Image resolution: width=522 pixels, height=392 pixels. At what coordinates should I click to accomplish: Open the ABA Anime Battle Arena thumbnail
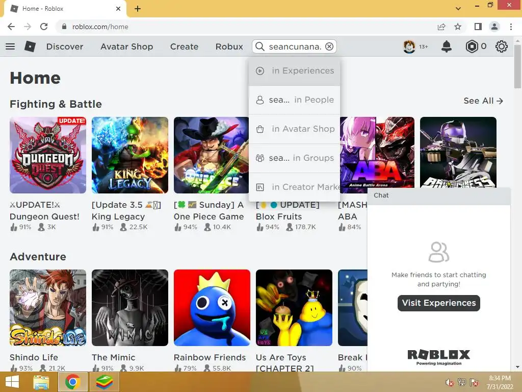377,155
